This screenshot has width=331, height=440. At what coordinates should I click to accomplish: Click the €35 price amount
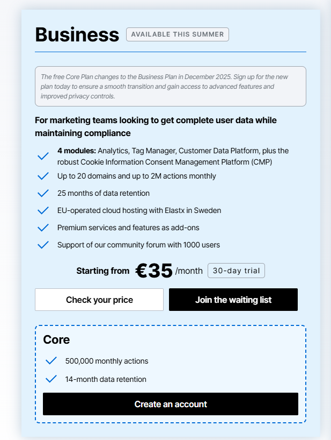pyautogui.click(x=153, y=271)
